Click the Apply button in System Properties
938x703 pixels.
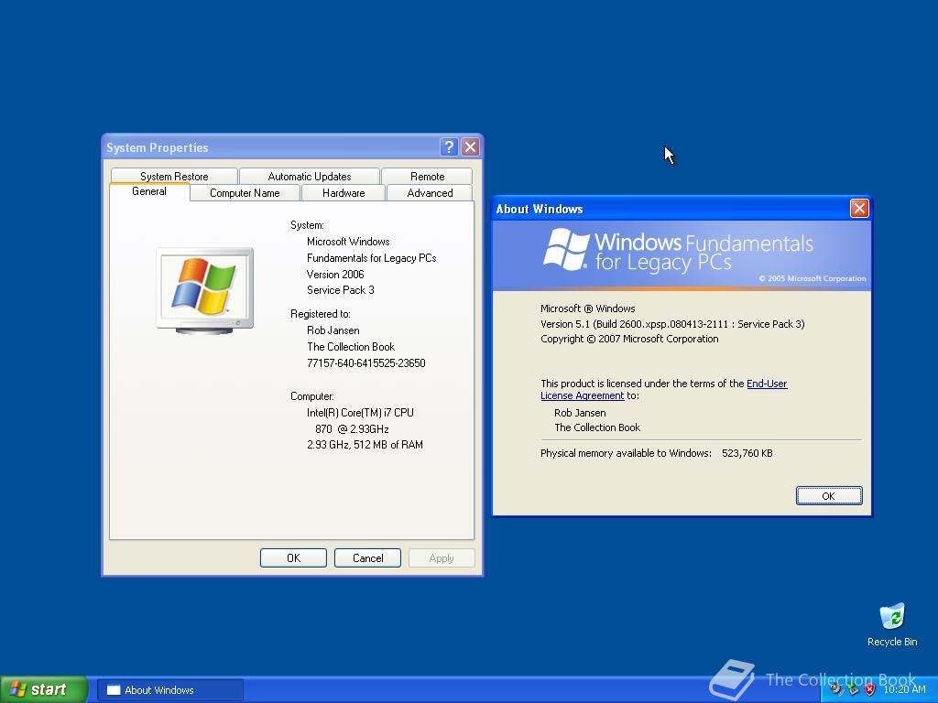tap(442, 557)
